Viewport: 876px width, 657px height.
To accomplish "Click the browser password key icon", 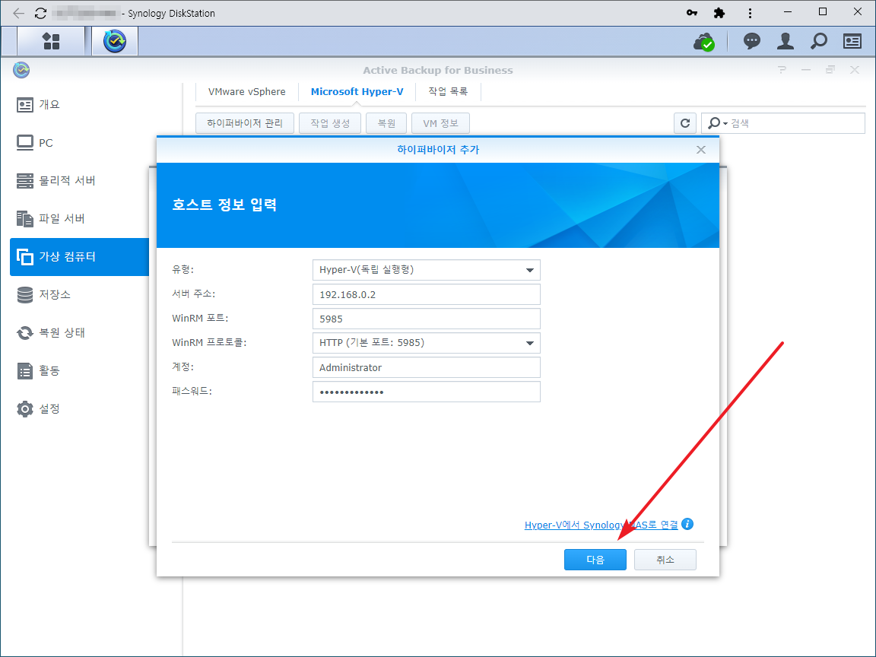I will tap(692, 13).
